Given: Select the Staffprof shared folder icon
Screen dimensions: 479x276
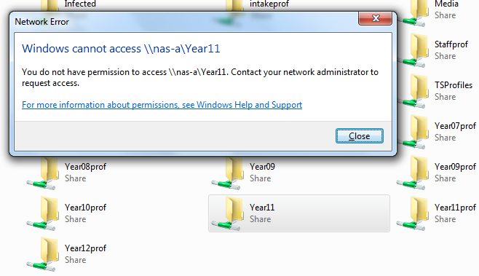Looking at the screenshot, I should 413,50.
